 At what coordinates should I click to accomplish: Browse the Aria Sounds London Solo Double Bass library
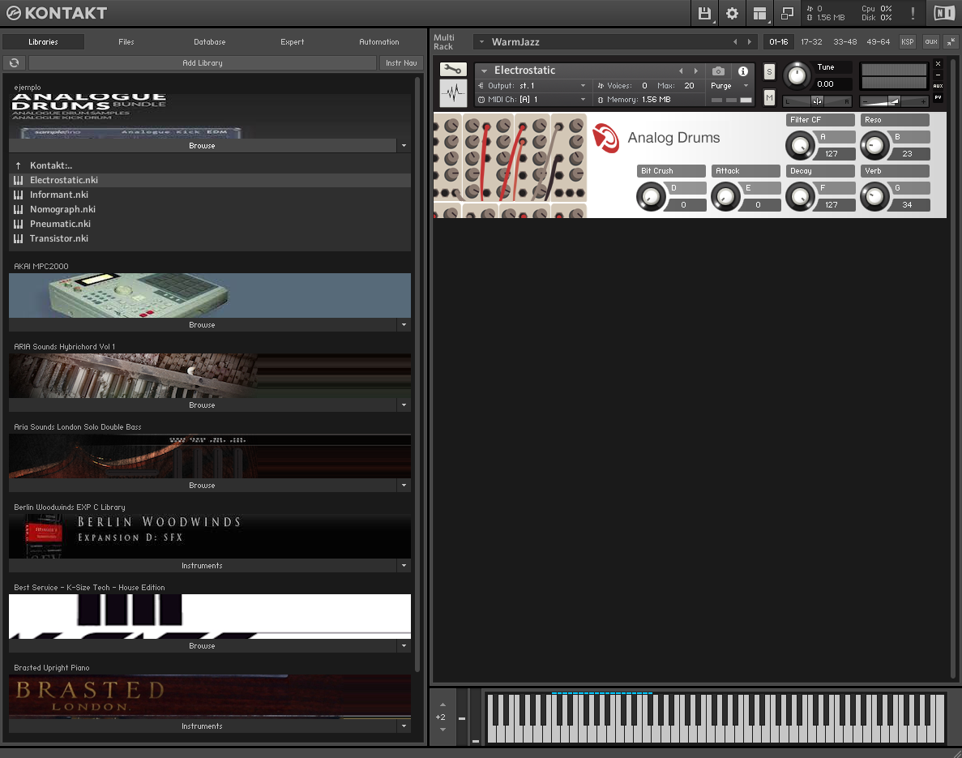pyautogui.click(x=203, y=486)
